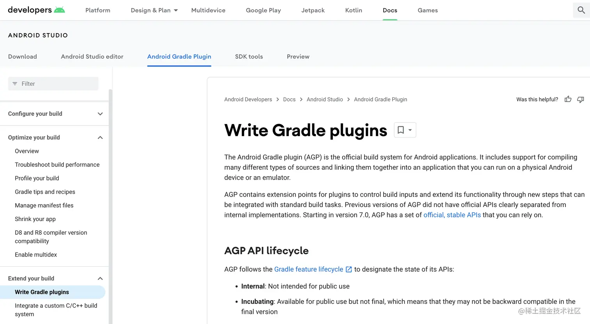Open the Platform menu
The image size is (590, 324).
pos(98,10)
